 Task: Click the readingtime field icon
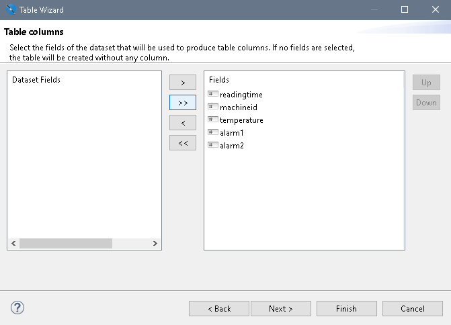pos(213,95)
